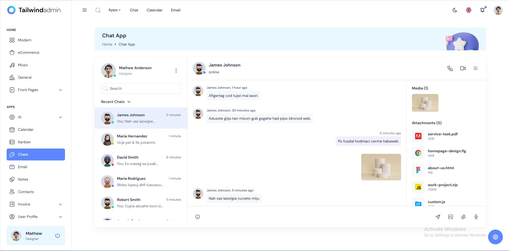The height and width of the screenshot is (251, 509).
Task: Click the chat Search input field
Action: (x=143, y=88)
